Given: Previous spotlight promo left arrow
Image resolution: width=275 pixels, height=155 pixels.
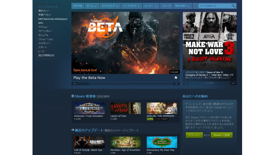Looking at the screenshot, I should coord(186,83).
